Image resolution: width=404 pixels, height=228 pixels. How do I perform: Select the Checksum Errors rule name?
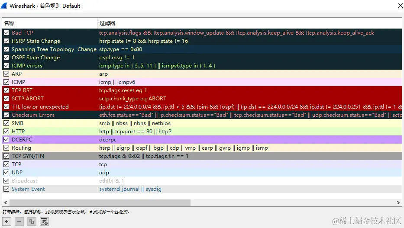(x=33, y=115)
